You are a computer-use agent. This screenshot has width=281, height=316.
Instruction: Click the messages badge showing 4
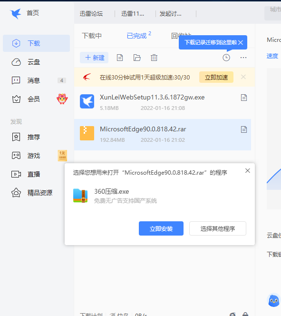coord(62,80)
